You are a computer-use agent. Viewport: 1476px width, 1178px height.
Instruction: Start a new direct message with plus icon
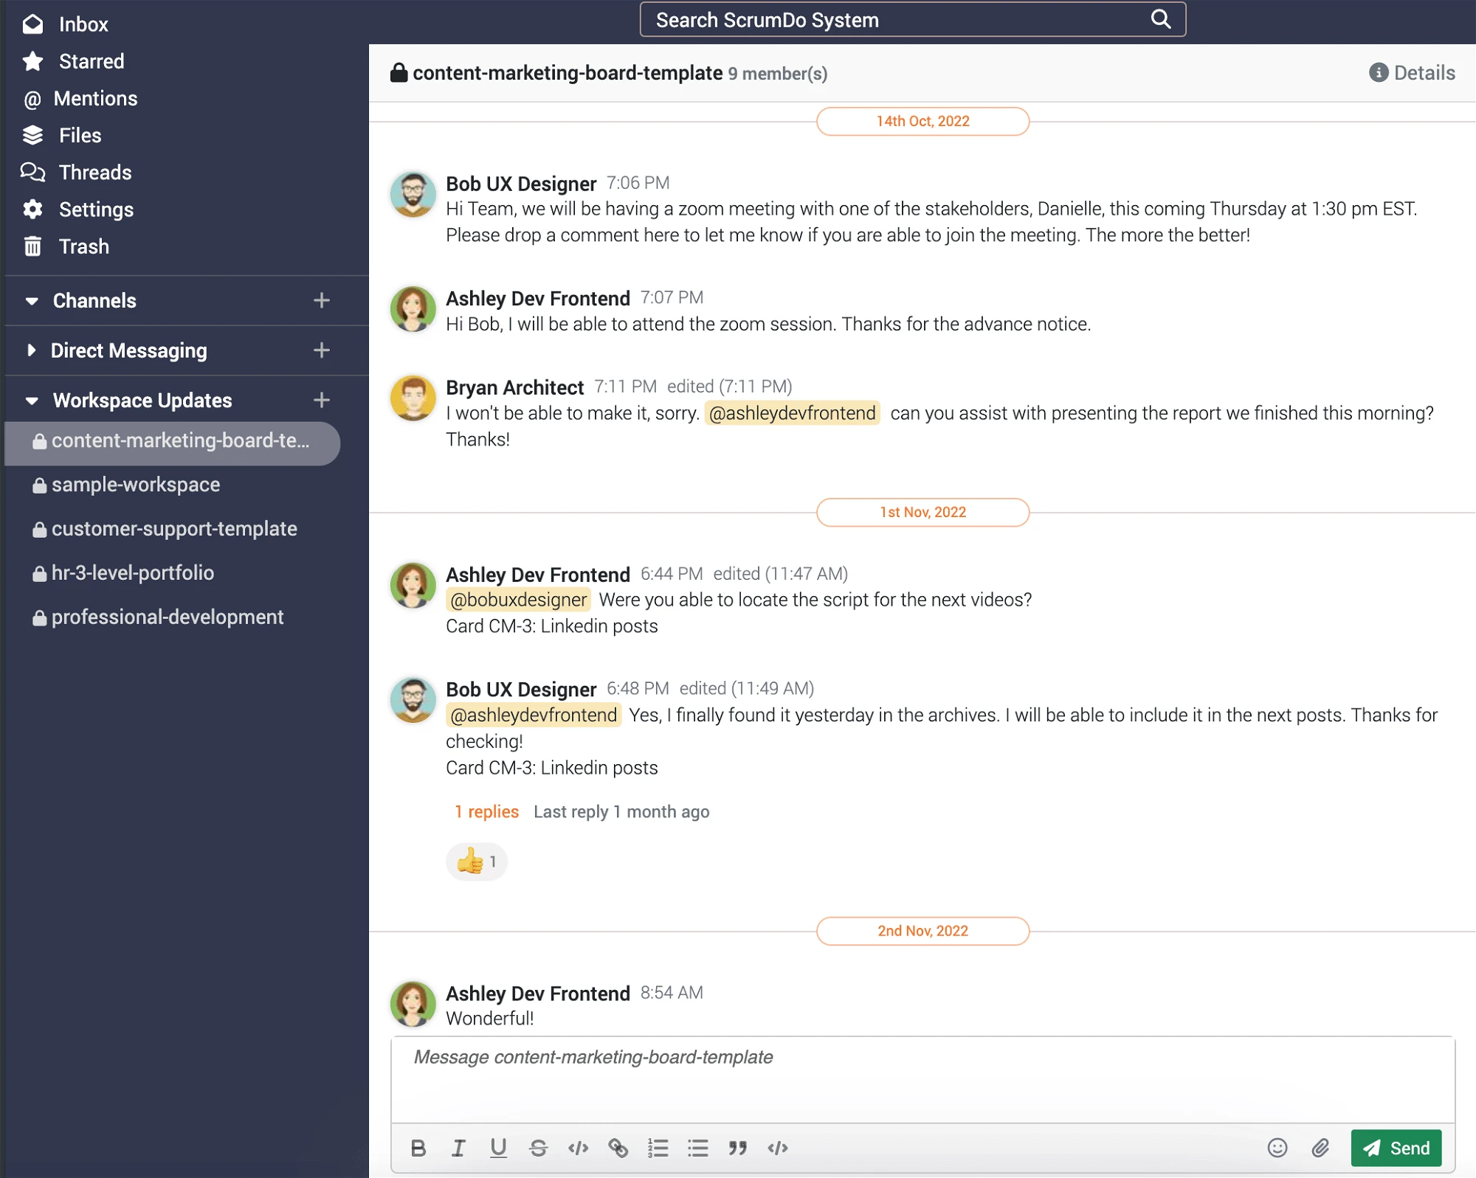tap(321, 350)
